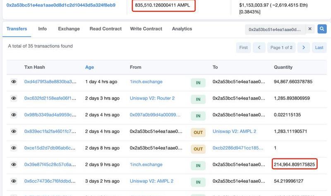
Task: Toggle Age column header display format
Action: [89, 67]
